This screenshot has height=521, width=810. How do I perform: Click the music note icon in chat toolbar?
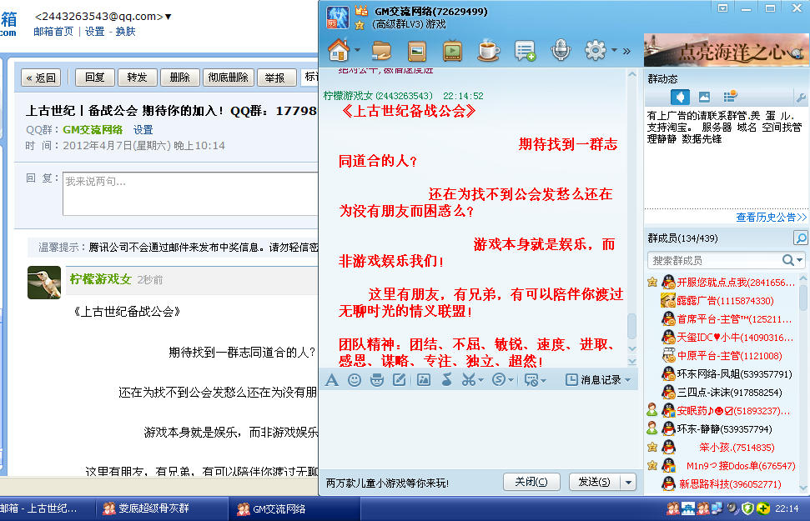(x=446, y=380)
